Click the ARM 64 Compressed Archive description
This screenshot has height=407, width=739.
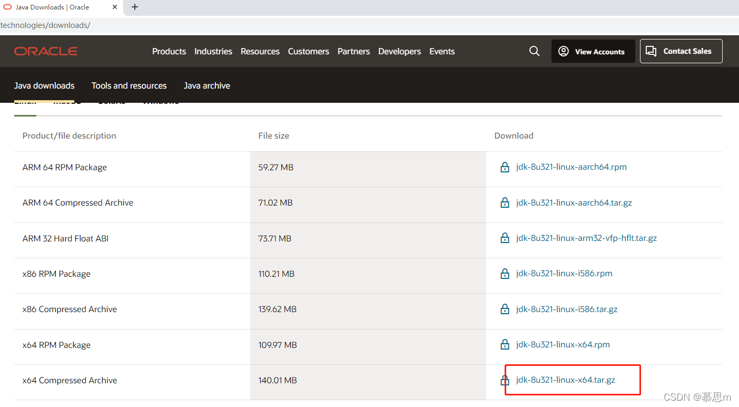click(x=78, y=202)
